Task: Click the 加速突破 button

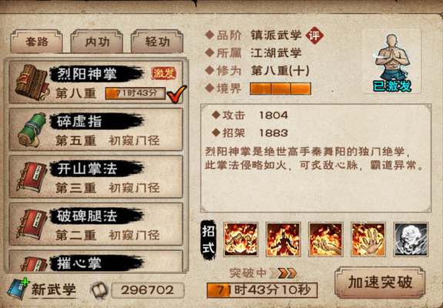Action: [x=380, y=283]
